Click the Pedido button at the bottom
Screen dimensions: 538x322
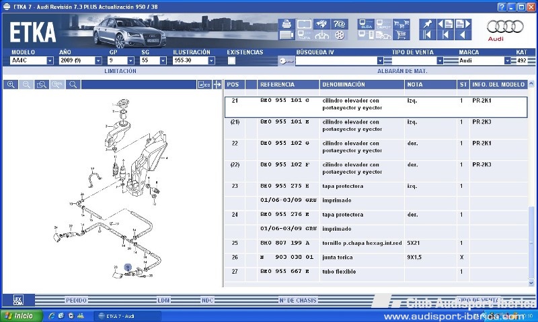pyautogui.click(x=77, y=301)
